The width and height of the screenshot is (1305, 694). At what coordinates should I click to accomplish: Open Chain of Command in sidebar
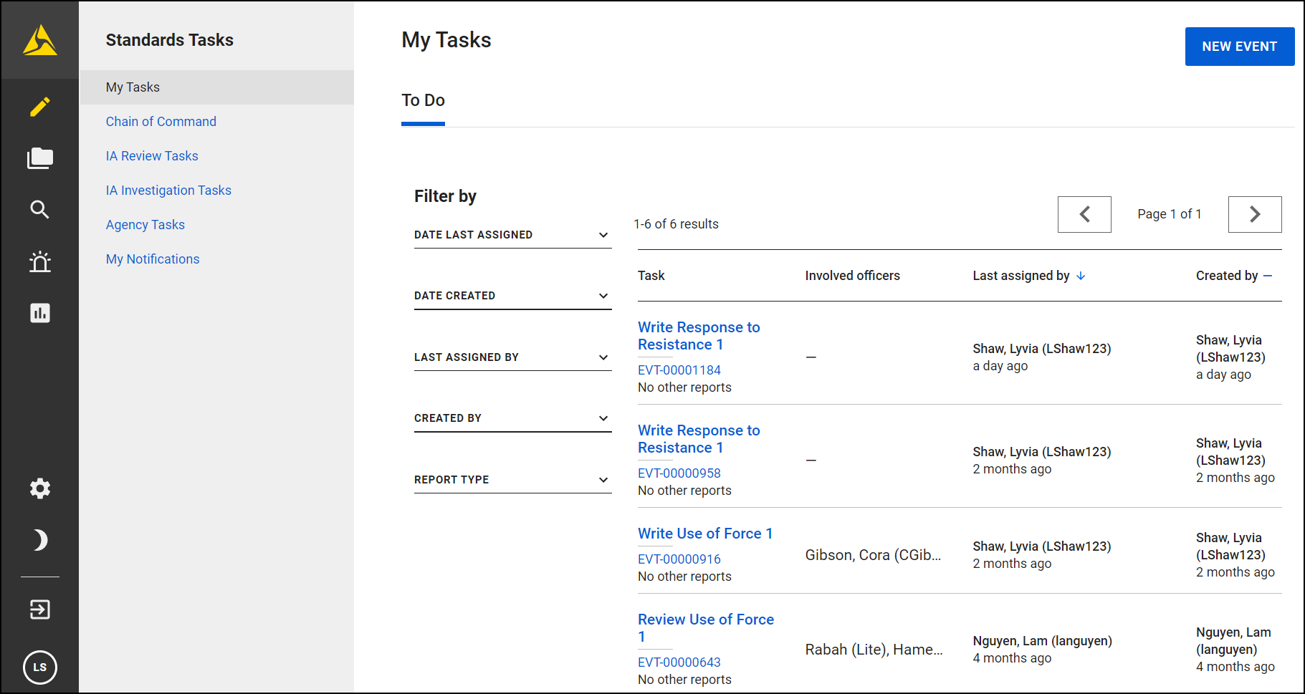coord(161,122)
